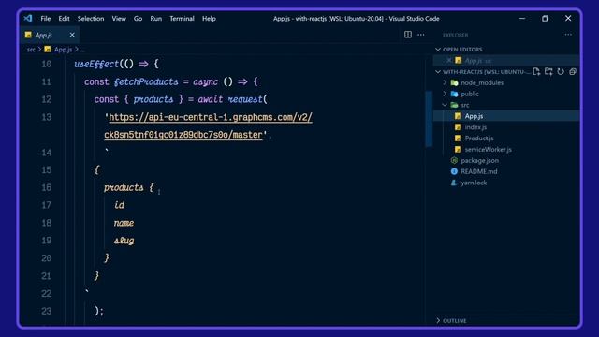Click src in the breadcrumb
Viewport: 599px width, 337px height.
click(31, 50)
